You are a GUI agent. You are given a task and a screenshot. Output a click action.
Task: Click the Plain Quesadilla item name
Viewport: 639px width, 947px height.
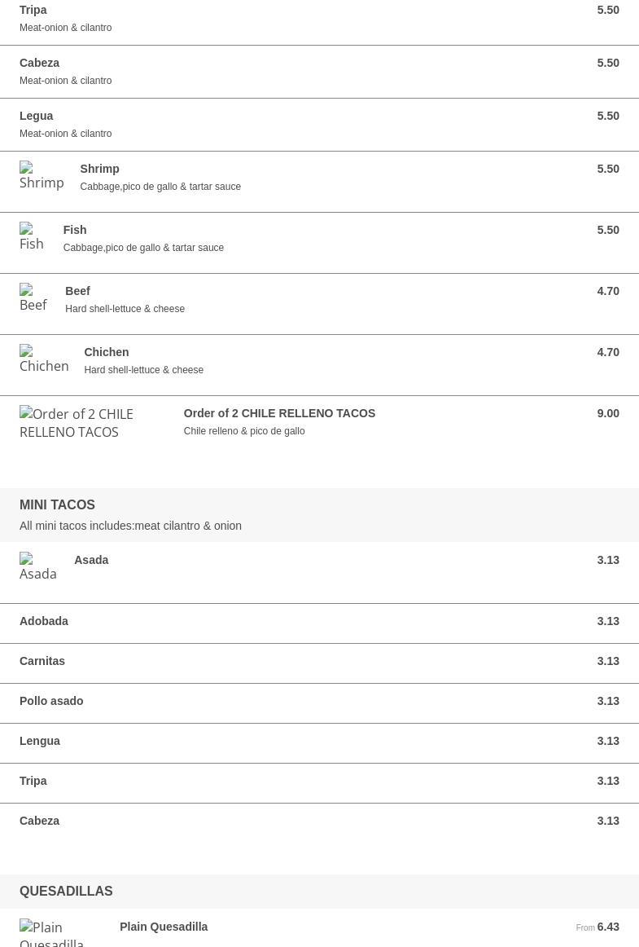(164, 927)
